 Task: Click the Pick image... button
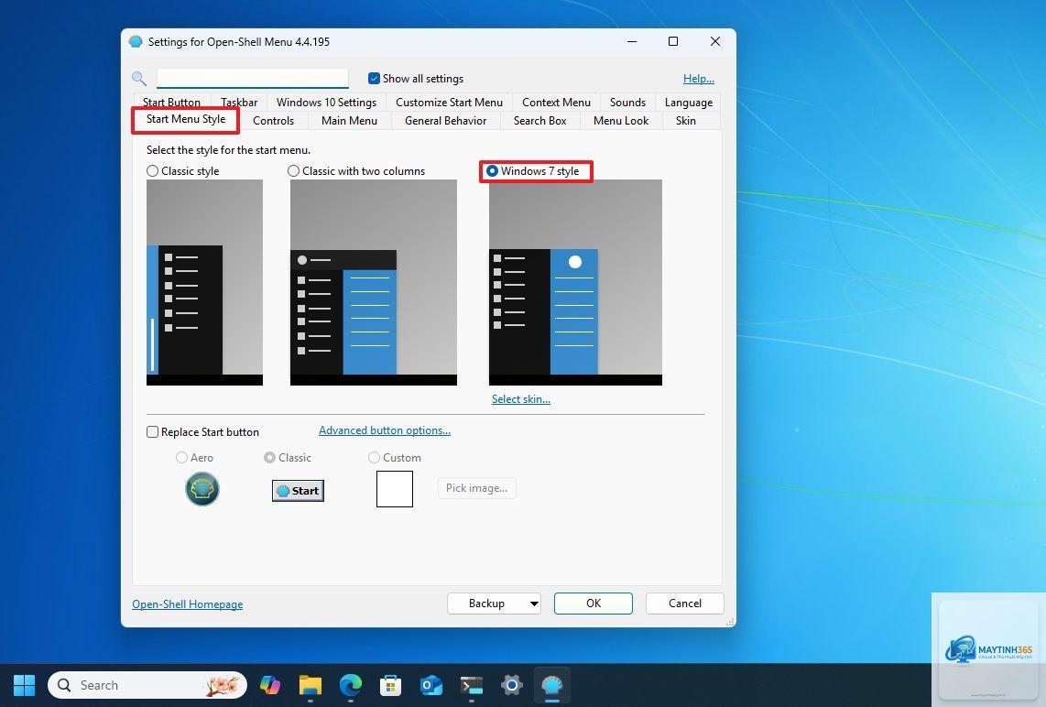477,488
